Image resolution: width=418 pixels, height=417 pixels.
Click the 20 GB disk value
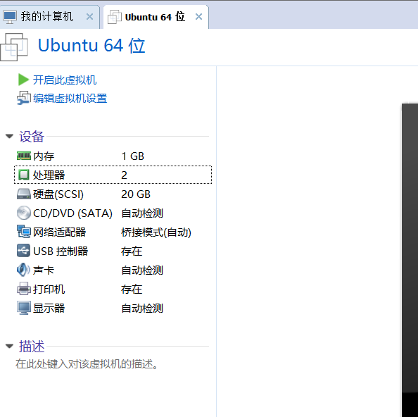(136, 194)
